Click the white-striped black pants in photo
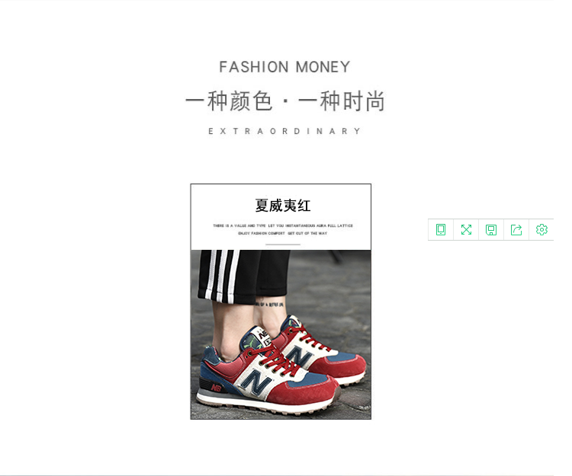 click(243, 275)
